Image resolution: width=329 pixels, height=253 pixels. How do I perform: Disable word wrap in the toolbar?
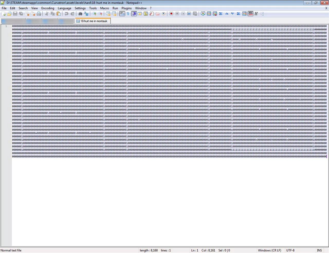(x=122, y=14)
